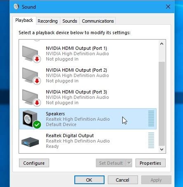This screenshot has width=183, height=187.
Task: Click the Speakers device icon
Action: [31, 119]
